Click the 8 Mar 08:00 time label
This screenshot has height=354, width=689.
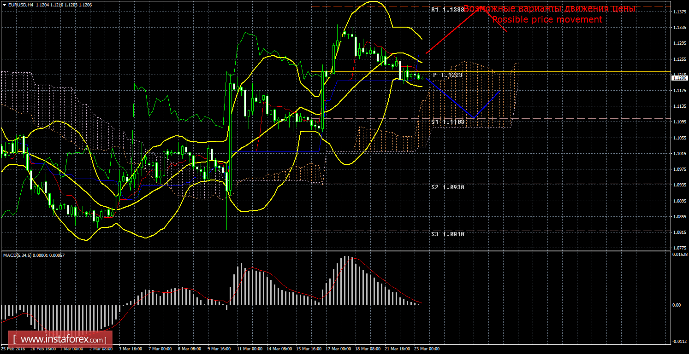click(190, 348)
